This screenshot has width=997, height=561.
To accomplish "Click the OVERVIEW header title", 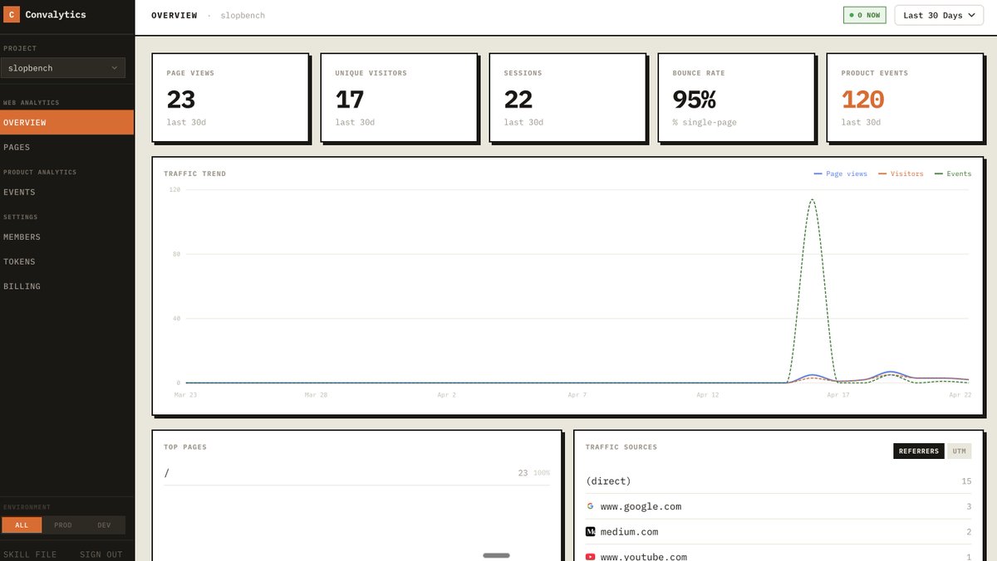I will click(x=174, y=16).
